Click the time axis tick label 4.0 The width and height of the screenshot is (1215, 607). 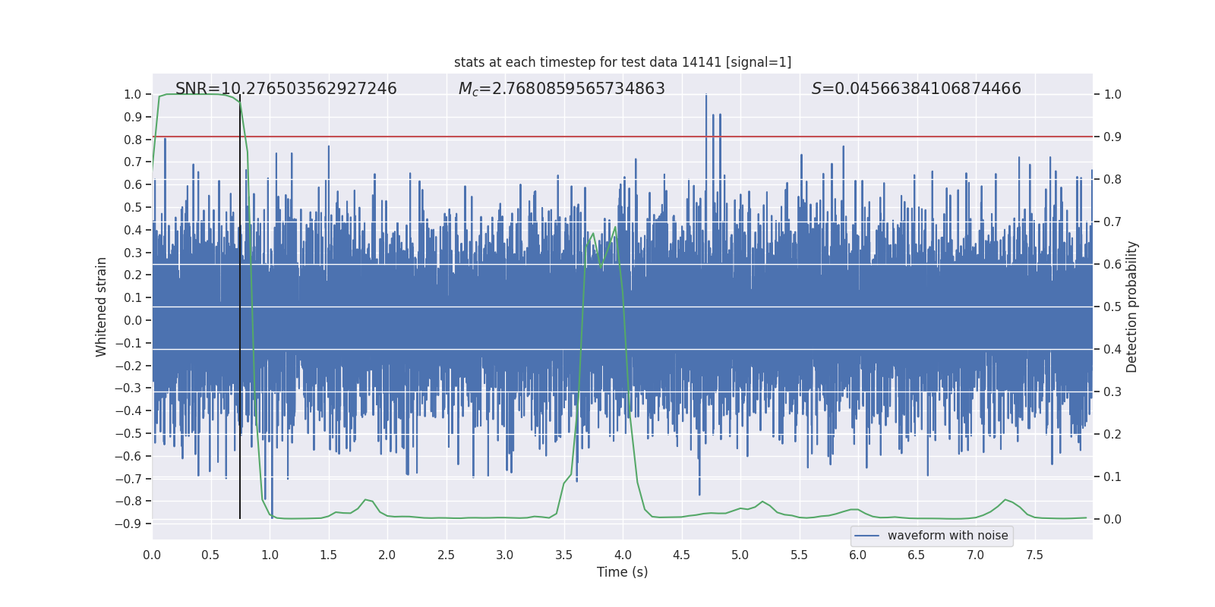[x=623, y=555]
